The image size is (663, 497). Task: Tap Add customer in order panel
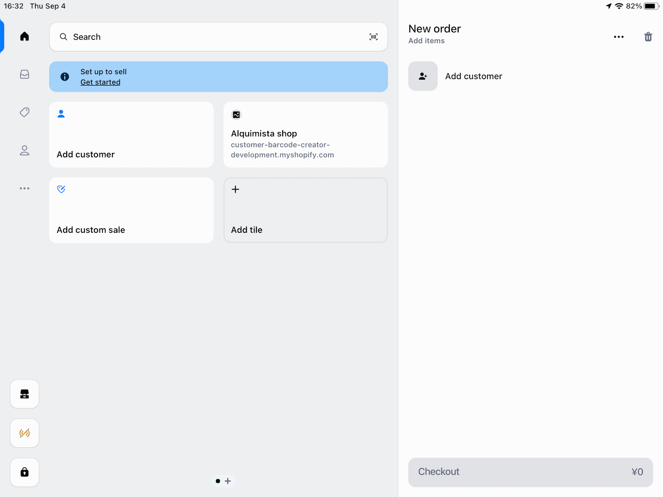(473, 76)
